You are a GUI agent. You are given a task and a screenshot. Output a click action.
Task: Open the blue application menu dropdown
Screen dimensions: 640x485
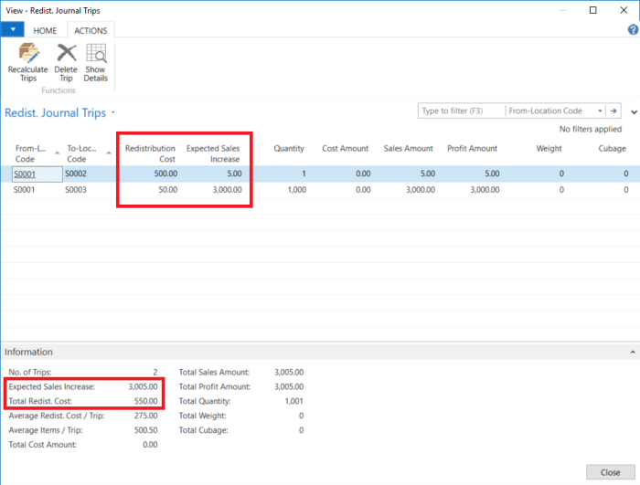pos(12,30)
